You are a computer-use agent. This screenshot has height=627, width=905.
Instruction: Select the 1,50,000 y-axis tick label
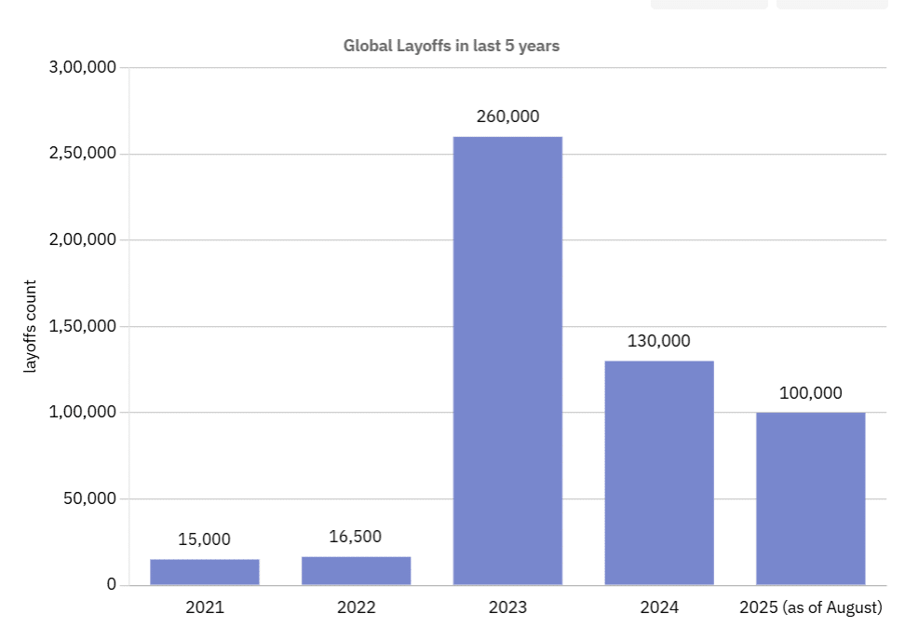84,326
